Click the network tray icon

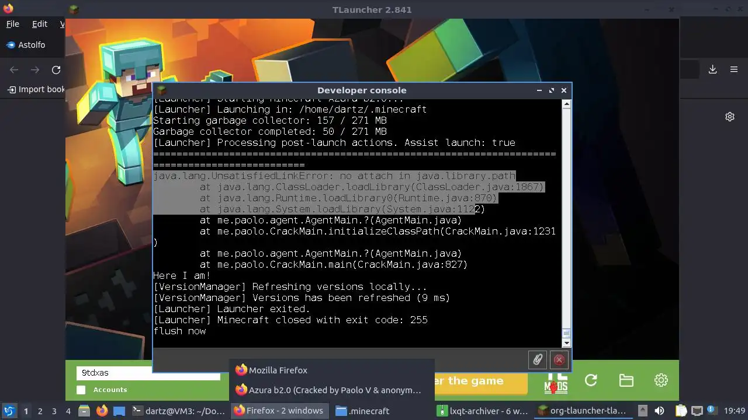pyautogui.click(x=697, y=411)
